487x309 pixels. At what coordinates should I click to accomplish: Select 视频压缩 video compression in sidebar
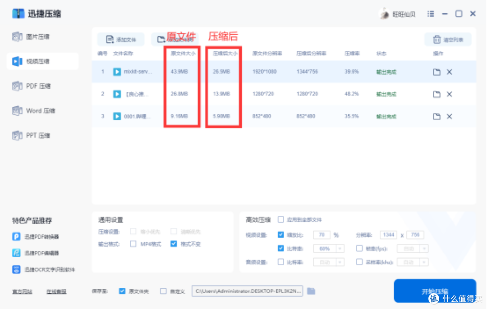pyautogui.click(x=42, y=61)
